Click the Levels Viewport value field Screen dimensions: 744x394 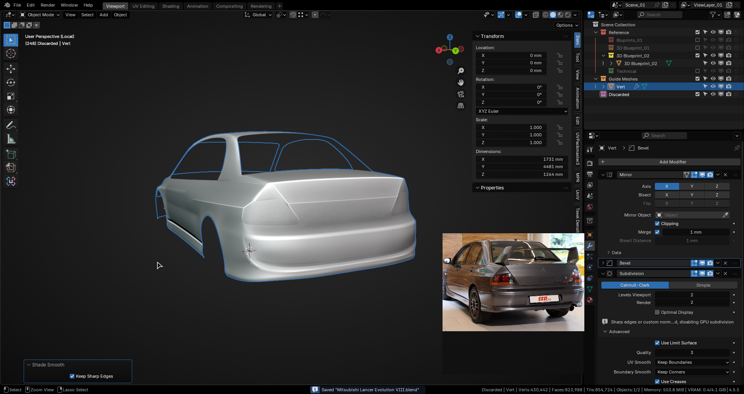pyautogui.click(x=692, y=295)
